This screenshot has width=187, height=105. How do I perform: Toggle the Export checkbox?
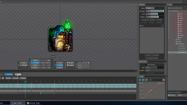click(x=177, y=95)
